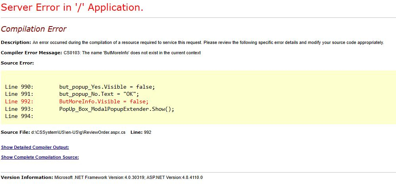396x190 pixels.
Task: Click the Description label text
Action: point(16,43)
